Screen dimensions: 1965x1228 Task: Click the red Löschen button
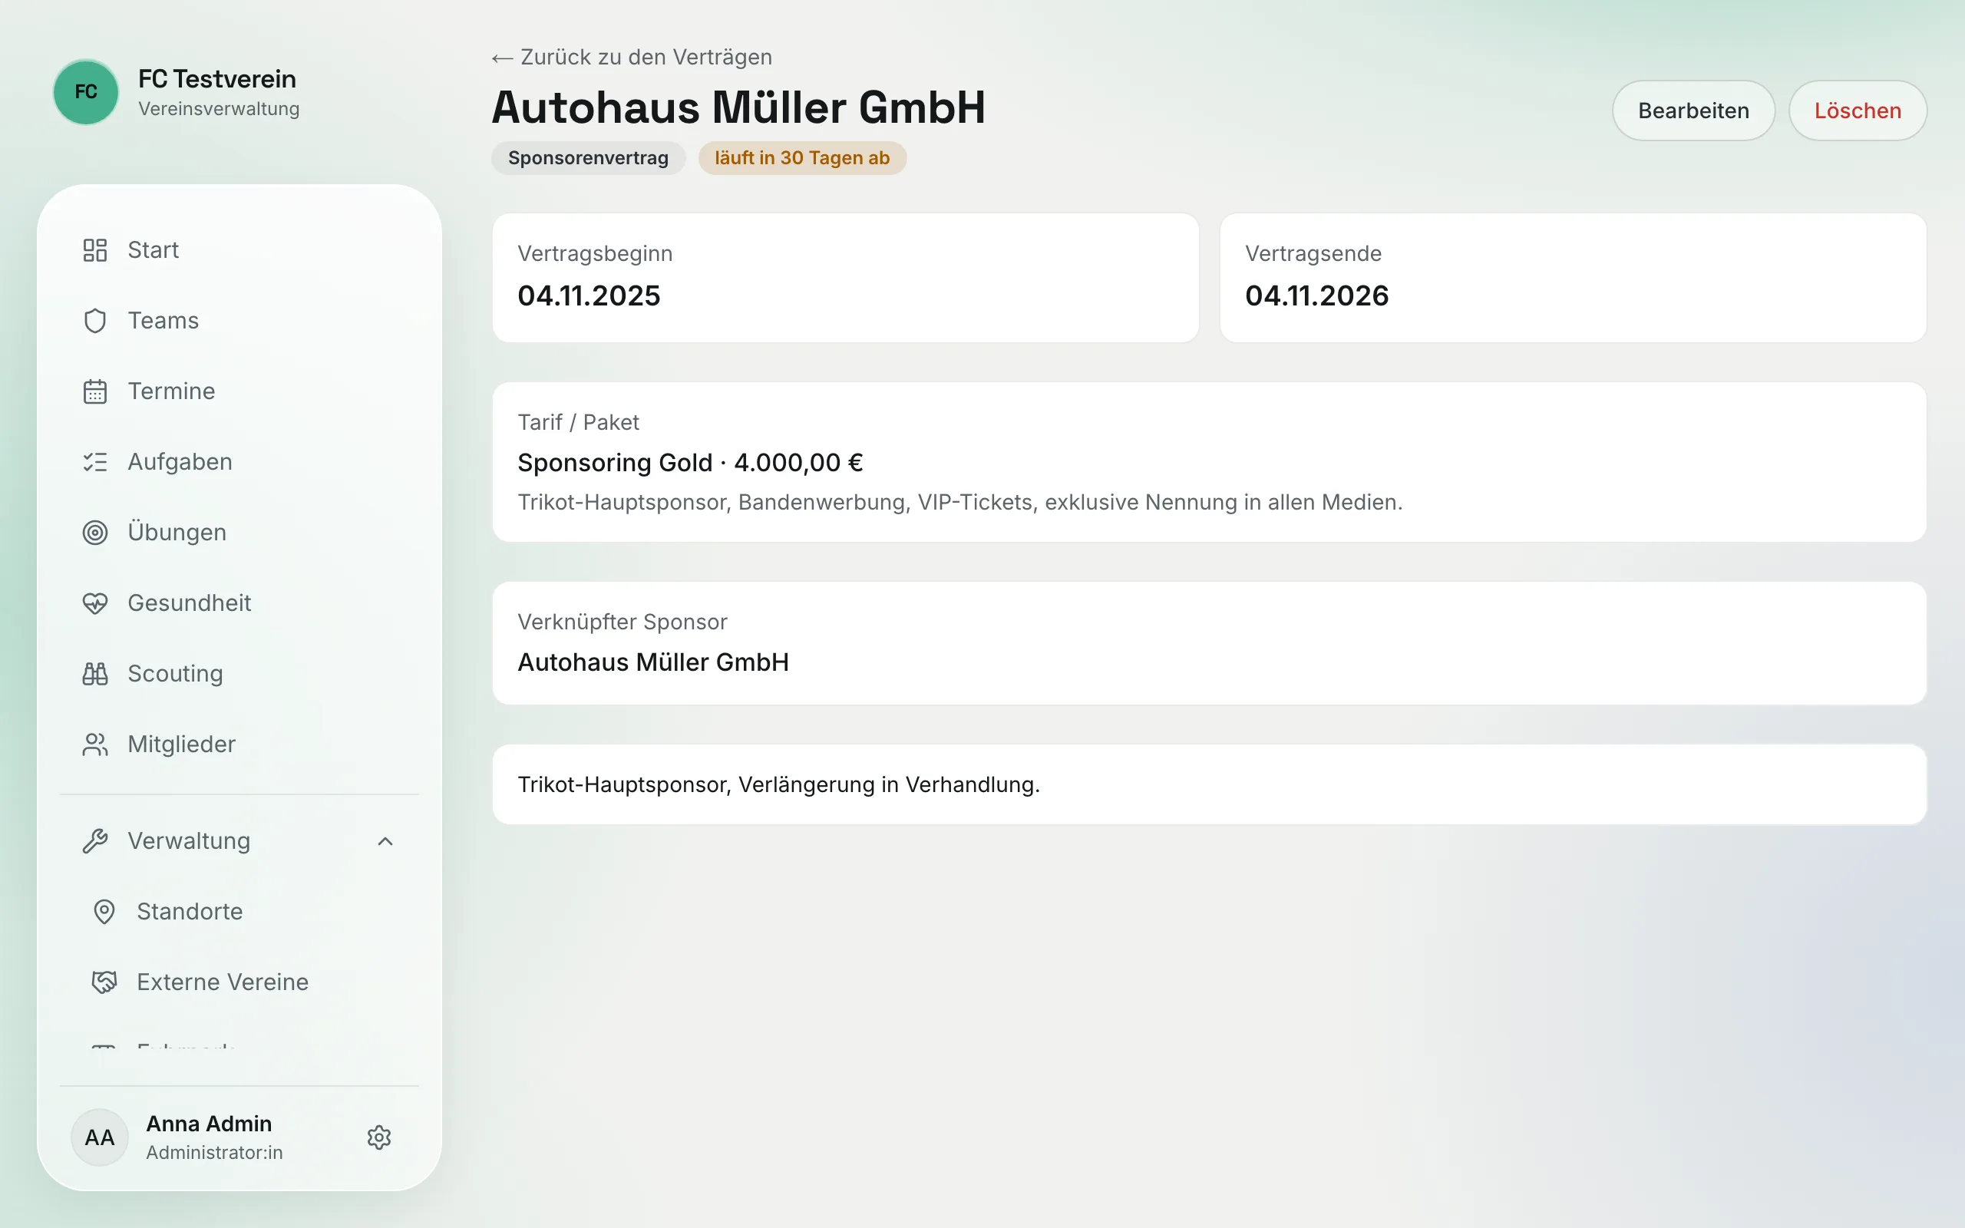click(1858, 111)
